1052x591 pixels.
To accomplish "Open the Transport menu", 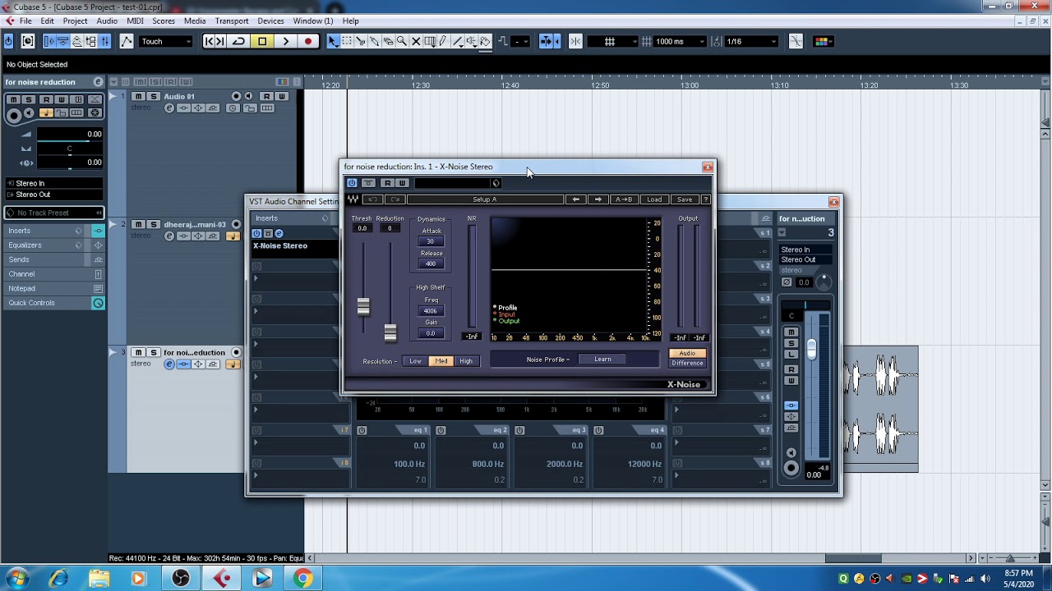I will [232, 21].
